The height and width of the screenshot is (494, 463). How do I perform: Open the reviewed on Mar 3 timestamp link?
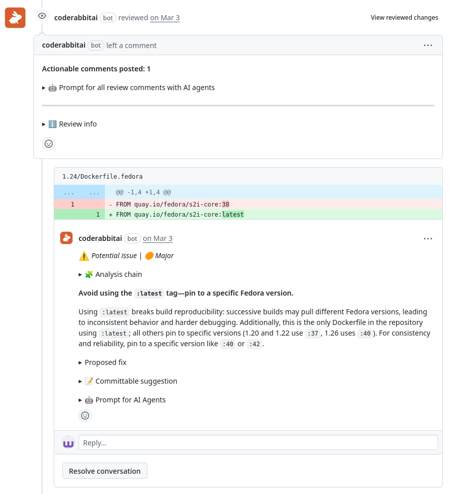pos(165,18)
